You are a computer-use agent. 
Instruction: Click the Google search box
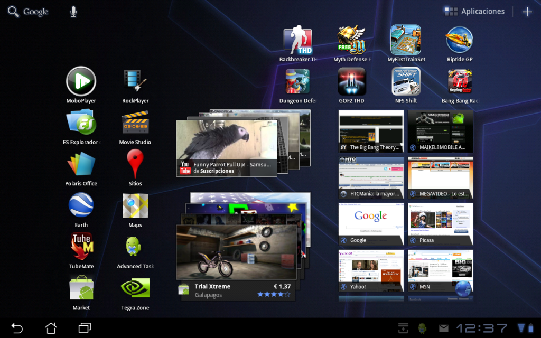(x=29, y=12)
